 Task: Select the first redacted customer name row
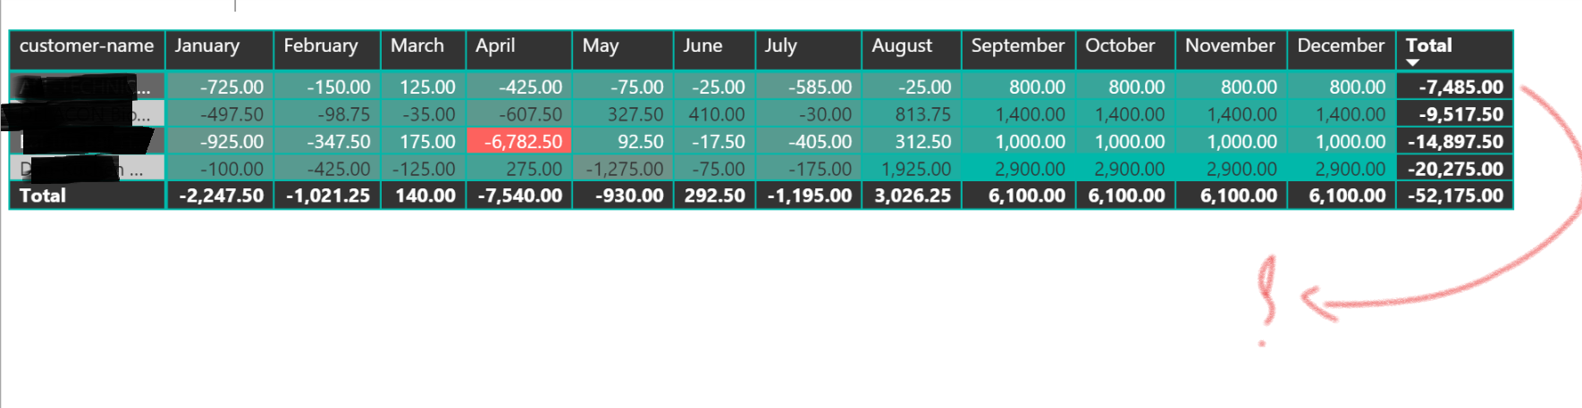88,87
